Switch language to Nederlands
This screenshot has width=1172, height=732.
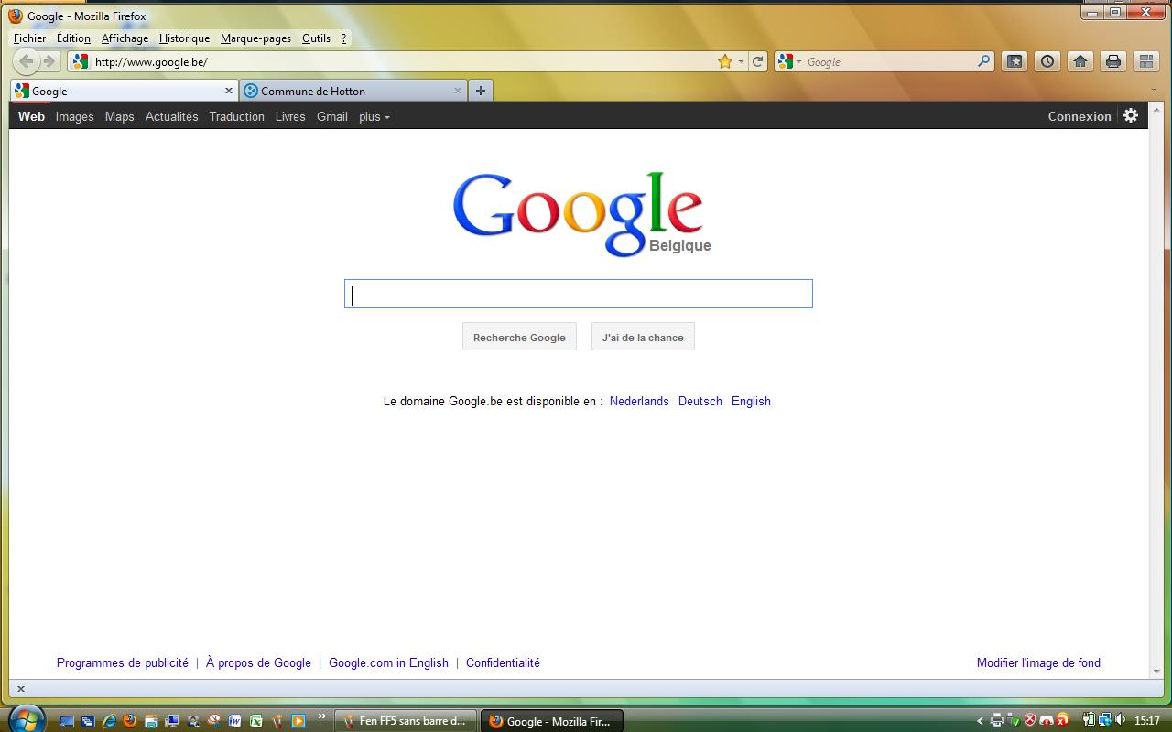[x=639, y=401]
